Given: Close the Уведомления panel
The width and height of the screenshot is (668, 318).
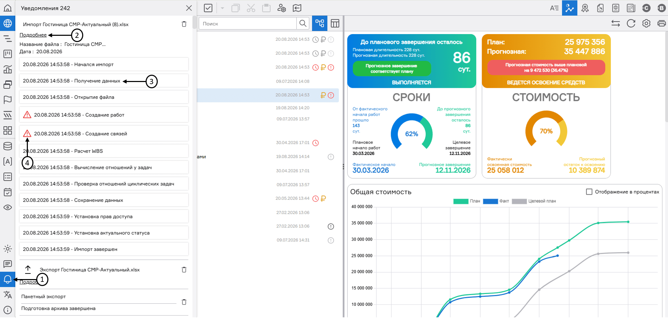Looking at the screenshot, I should 189,8.
